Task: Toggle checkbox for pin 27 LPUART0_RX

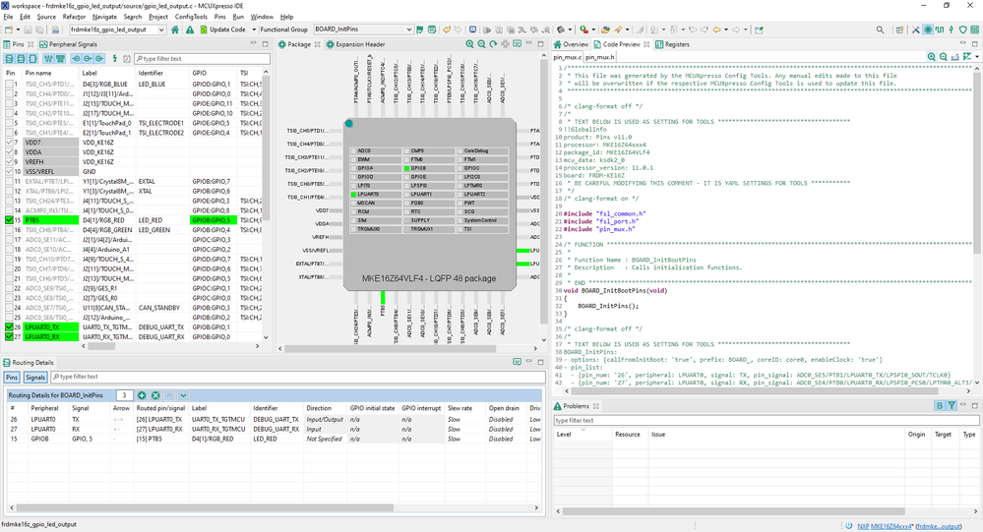Action: (x=9, y=337)
